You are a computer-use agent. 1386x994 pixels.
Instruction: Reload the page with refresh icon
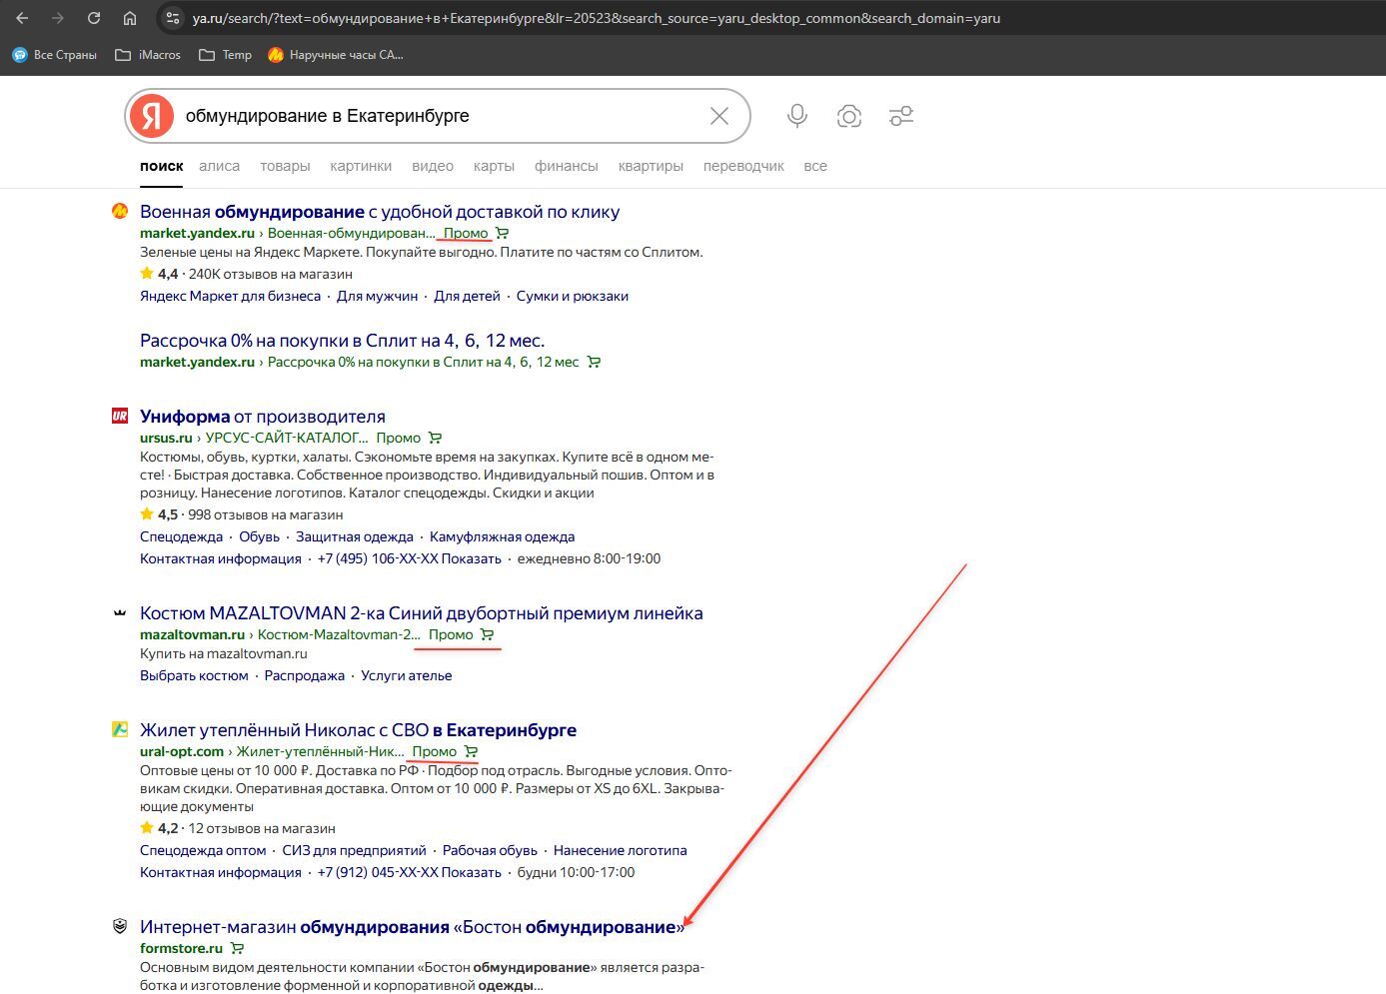click(94, 18)
